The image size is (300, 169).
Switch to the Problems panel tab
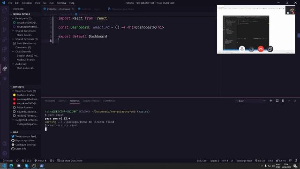click(x=50, y=101)
